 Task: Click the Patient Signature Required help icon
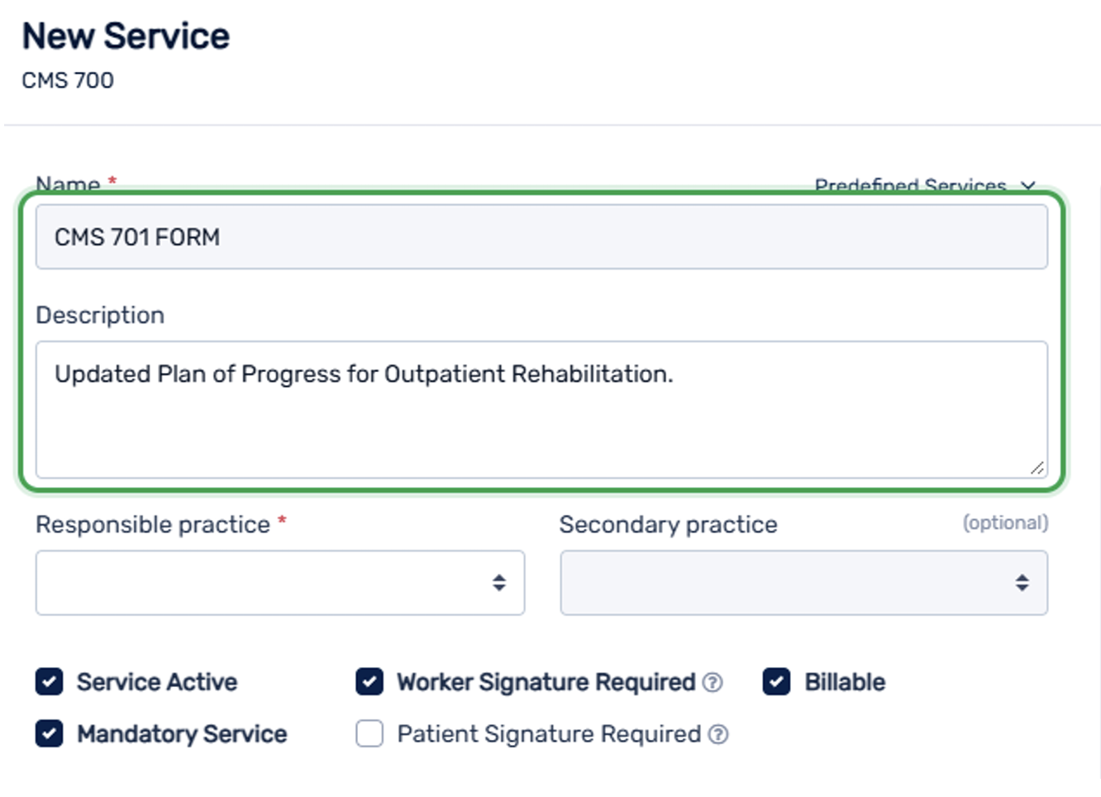[718, 734]
